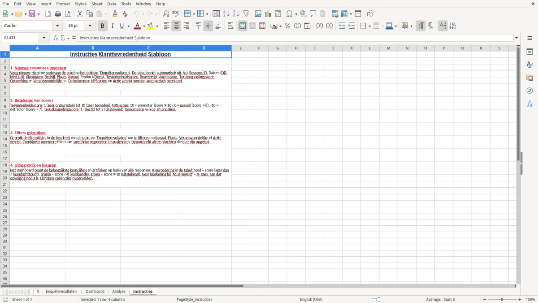Image resolution: width=538 pixels, height=303 pixels.
Task: Insert a chart
Action: [268, 14]
